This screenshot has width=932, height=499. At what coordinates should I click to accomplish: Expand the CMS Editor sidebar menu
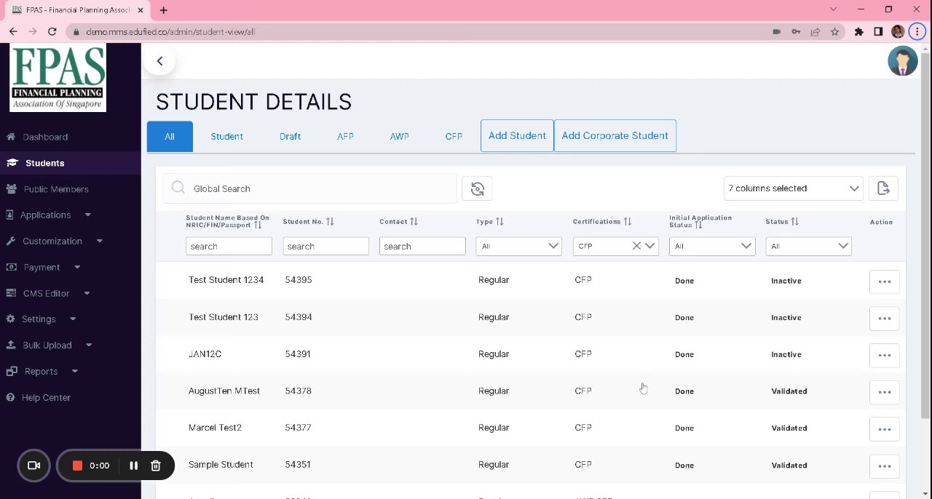(87, 293)
